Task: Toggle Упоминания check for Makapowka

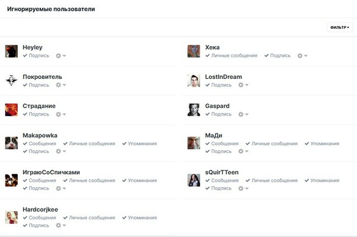Action: [139, 144]
